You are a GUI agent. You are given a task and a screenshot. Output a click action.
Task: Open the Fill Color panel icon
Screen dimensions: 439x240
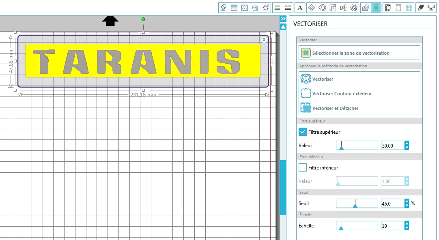point(223,8)
